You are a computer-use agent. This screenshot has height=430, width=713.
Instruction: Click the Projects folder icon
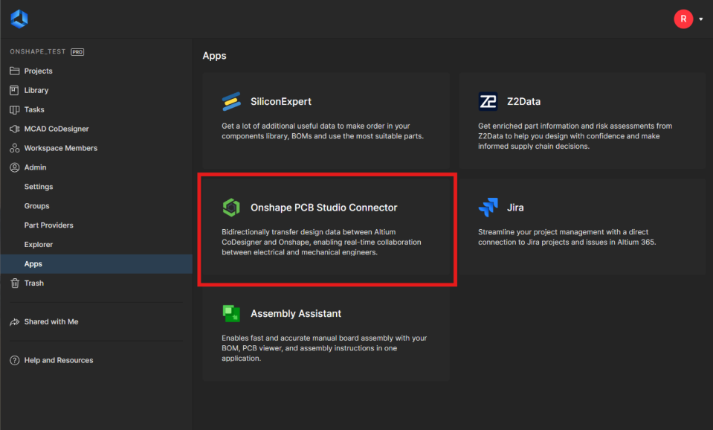click(x=15, y=71)
